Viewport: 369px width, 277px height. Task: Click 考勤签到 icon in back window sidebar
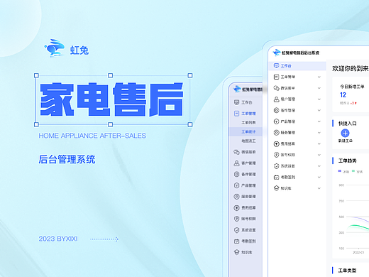[236, 241]
